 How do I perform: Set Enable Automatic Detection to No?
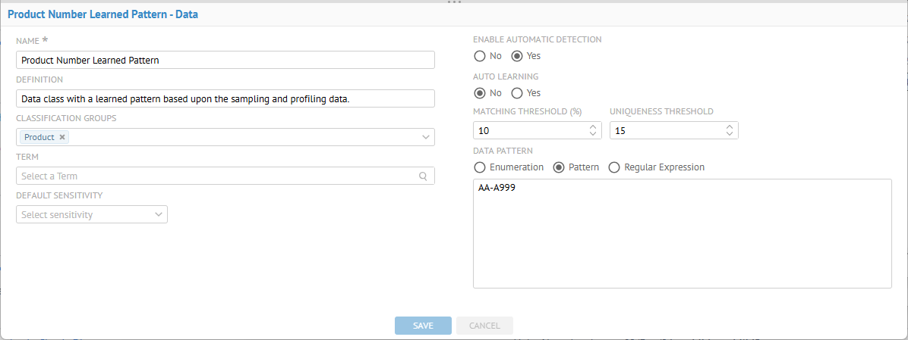tap(479, 56)
